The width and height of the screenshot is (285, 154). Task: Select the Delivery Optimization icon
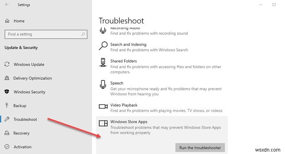click(x=7, y=78)
